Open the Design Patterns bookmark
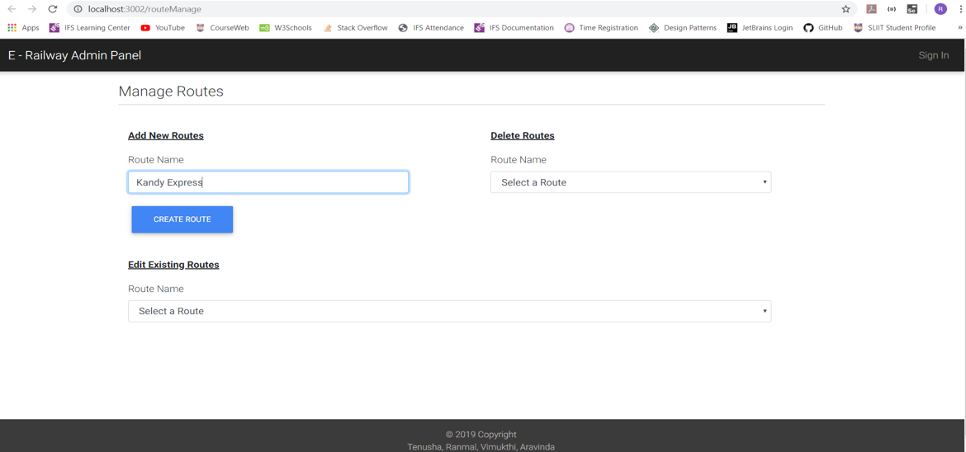Image resolution: width=966 pixels, height=452 pixels. coord(683,28)
